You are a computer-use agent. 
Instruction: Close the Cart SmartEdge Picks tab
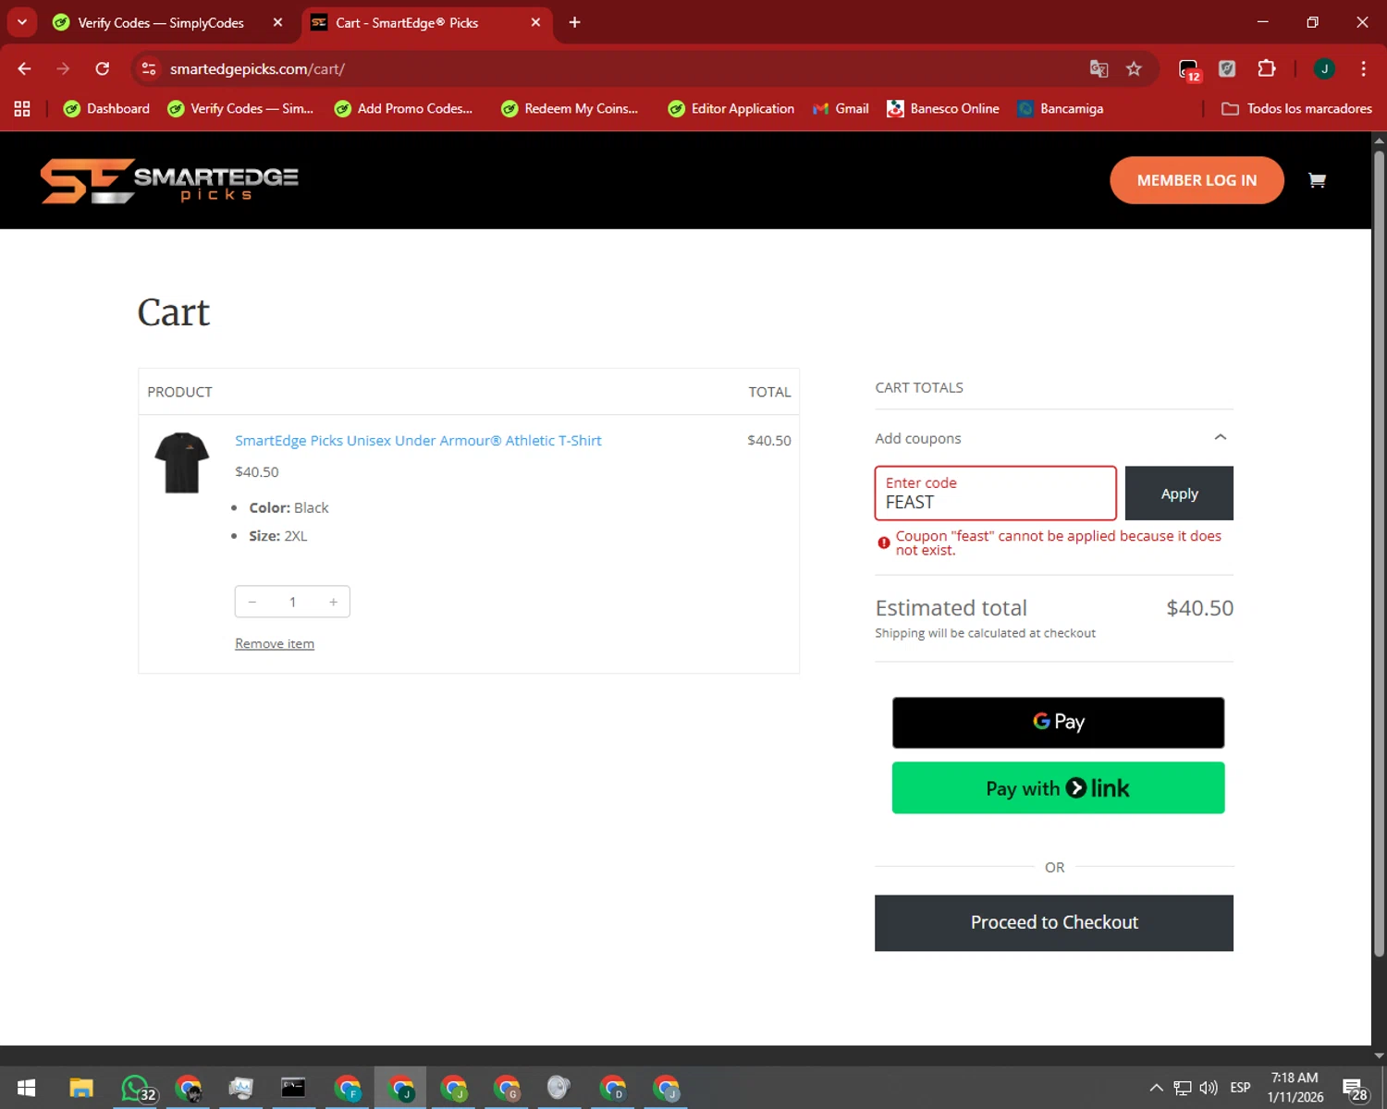click(535, 22)
